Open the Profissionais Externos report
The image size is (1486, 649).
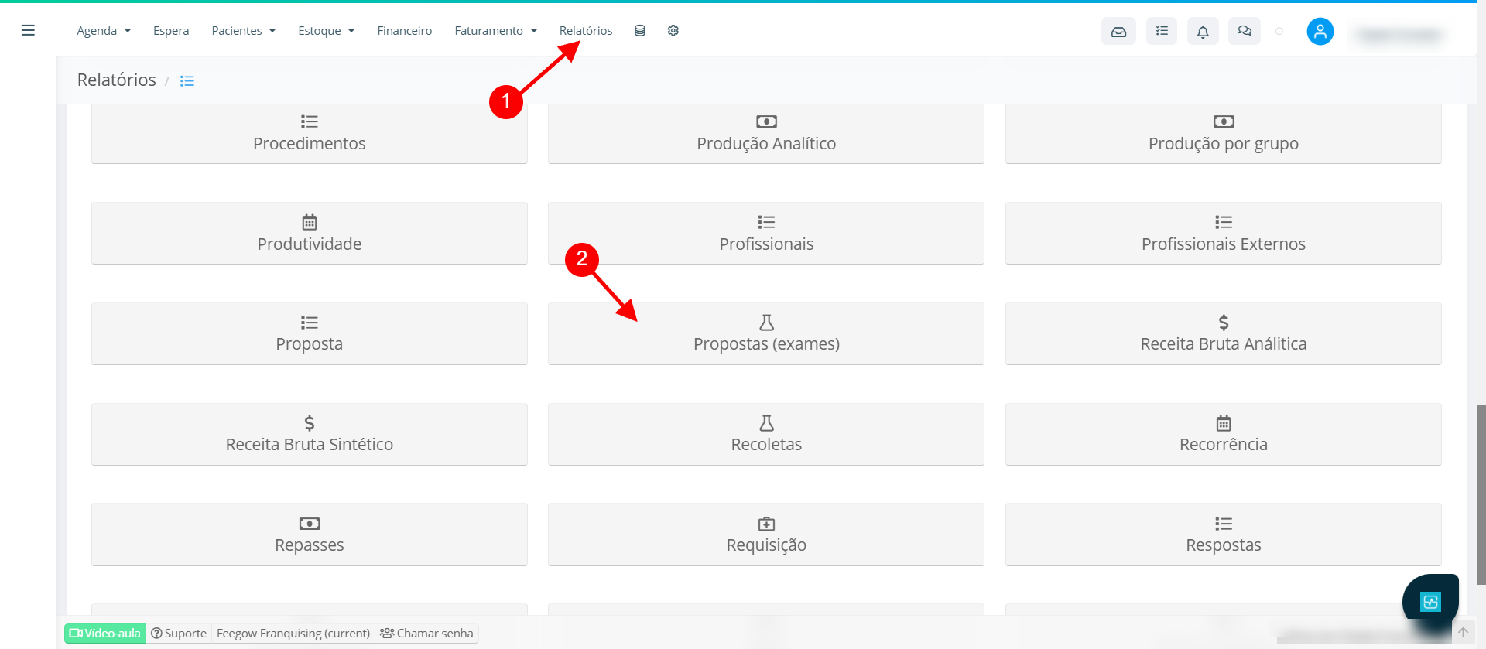1224,233
